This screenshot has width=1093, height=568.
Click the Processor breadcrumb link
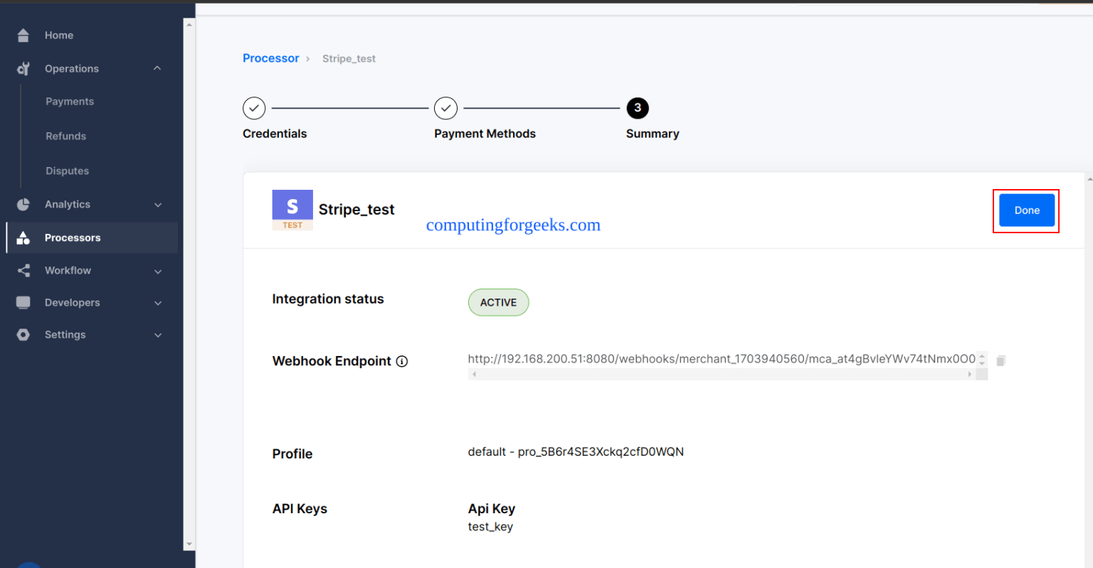point(271,58)
